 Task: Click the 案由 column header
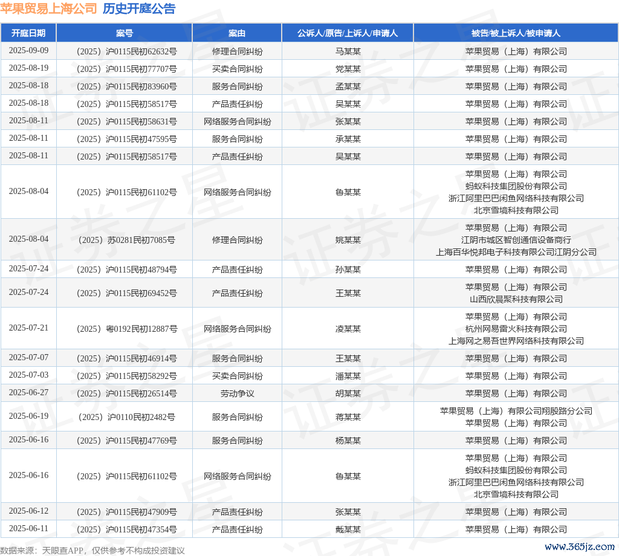point(237,33)
